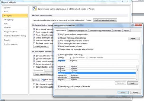Viewport: 144px width, 101px height.
Task: Click the autocorrect list scroll down arrow
Action: (x=137, y=80)
